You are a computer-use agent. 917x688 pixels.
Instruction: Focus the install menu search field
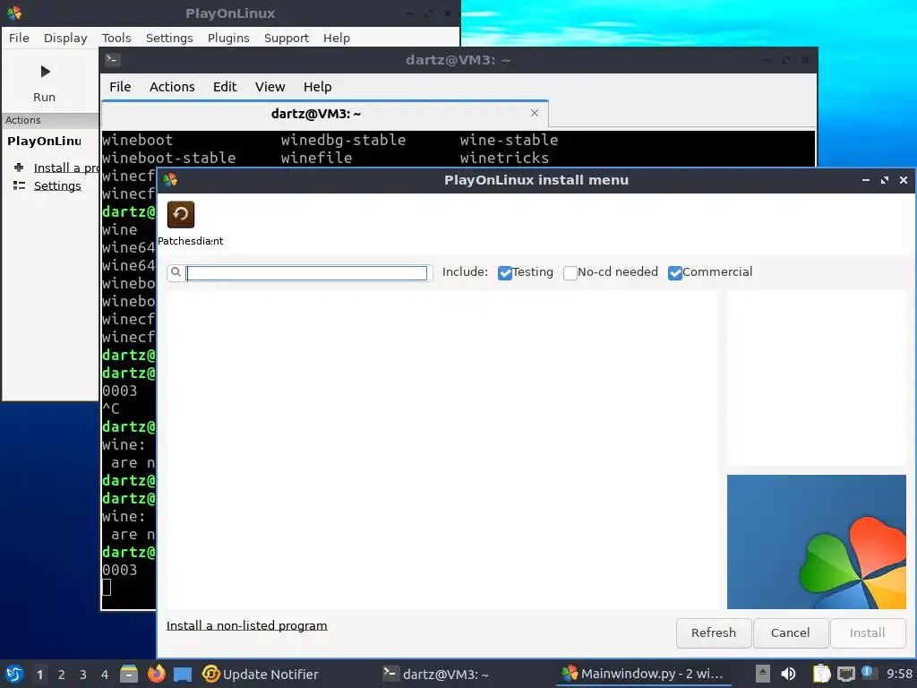point(306,272)
